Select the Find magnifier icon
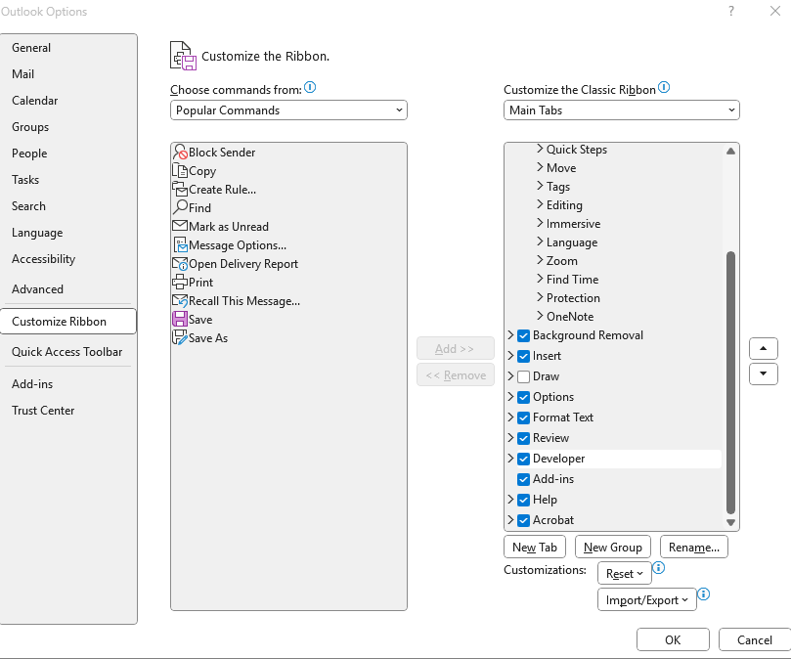This screenshot has width=791, height=659. (x=181, y=207)
